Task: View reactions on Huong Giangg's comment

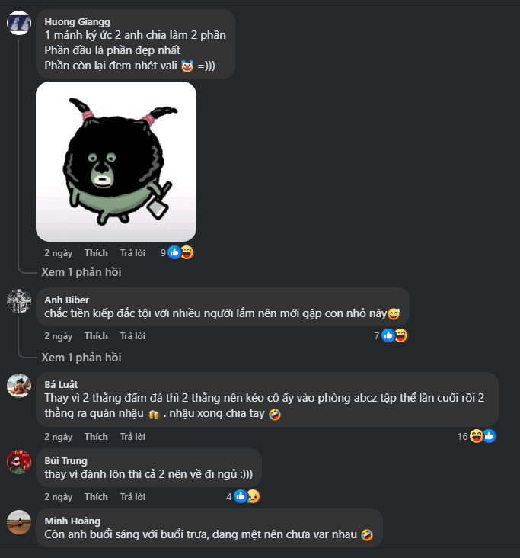Action: [177, 252]
